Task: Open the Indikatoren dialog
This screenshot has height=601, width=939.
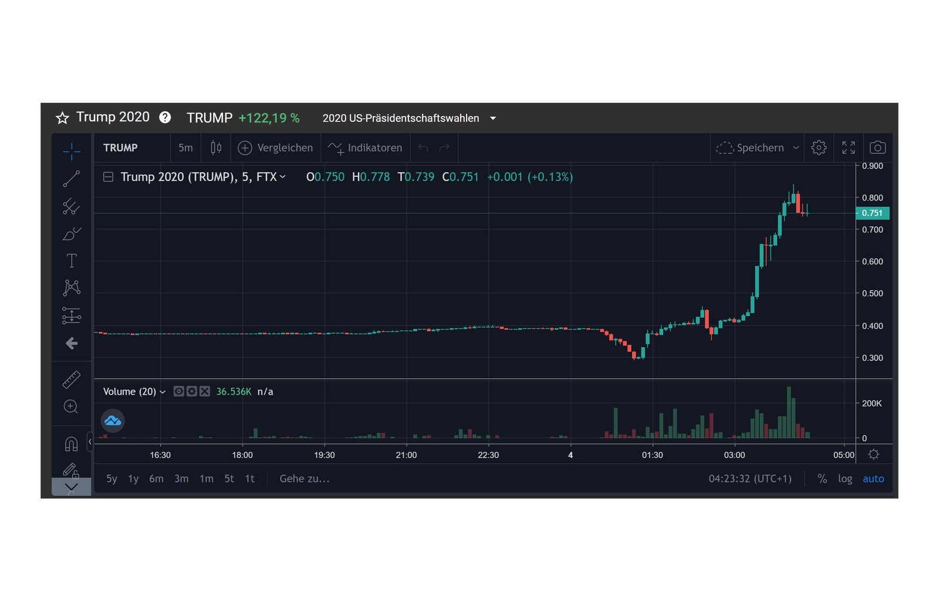Action: tap(365, 148)
